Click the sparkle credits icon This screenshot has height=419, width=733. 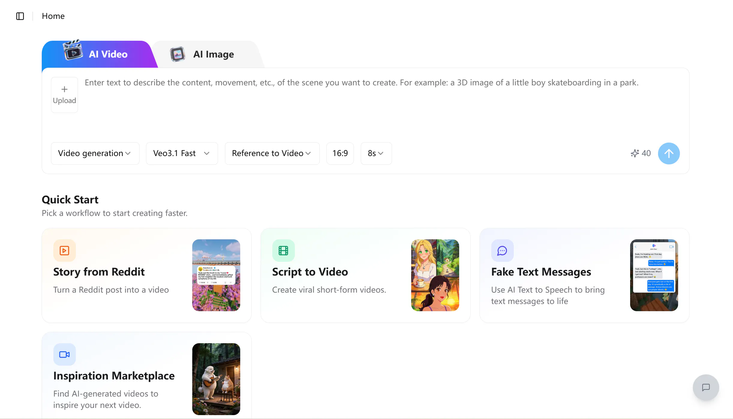point(635,153)
